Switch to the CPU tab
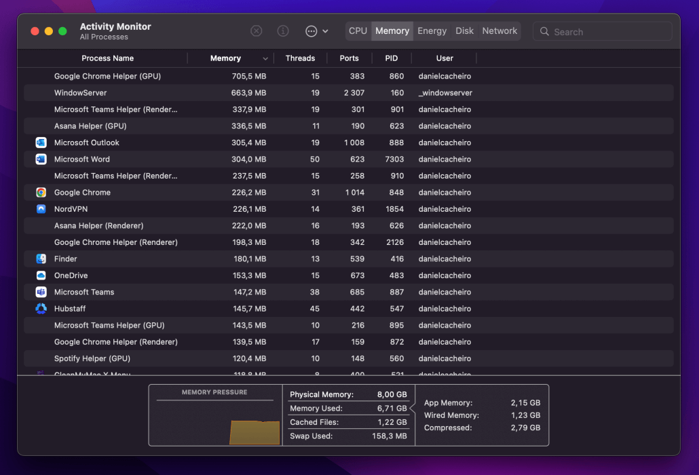699x475 pixels. [358, 31]
